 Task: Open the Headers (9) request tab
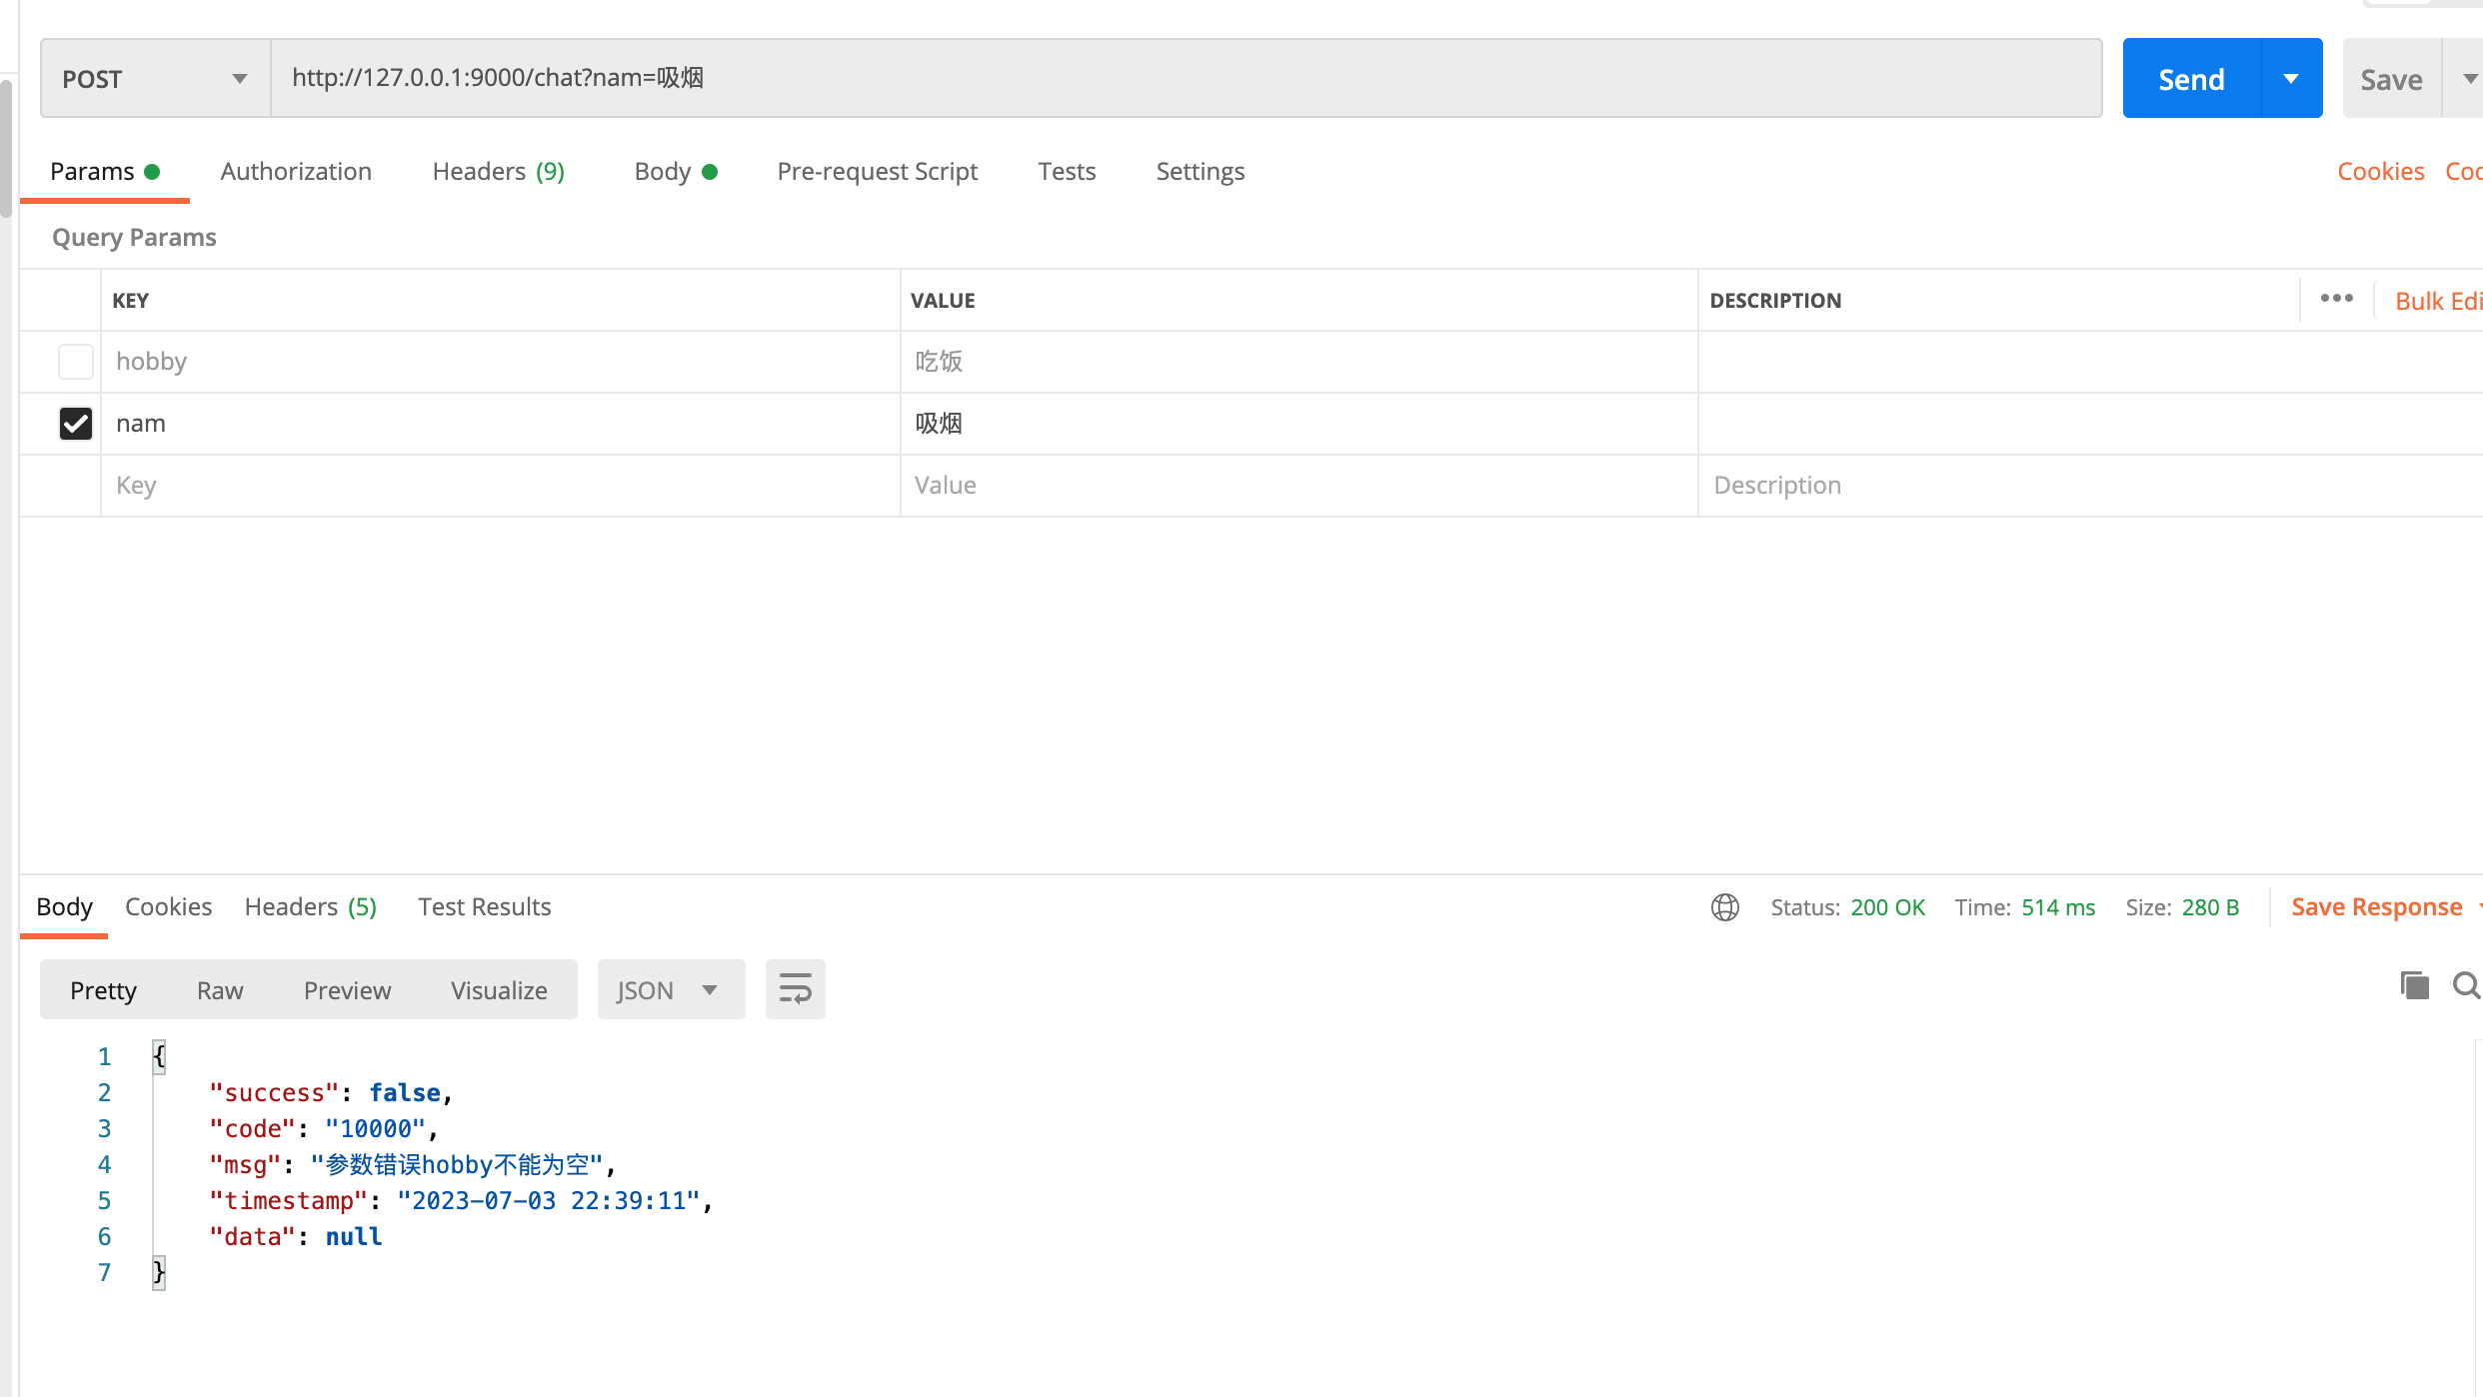pyautogui.click(x=498, y=171)
